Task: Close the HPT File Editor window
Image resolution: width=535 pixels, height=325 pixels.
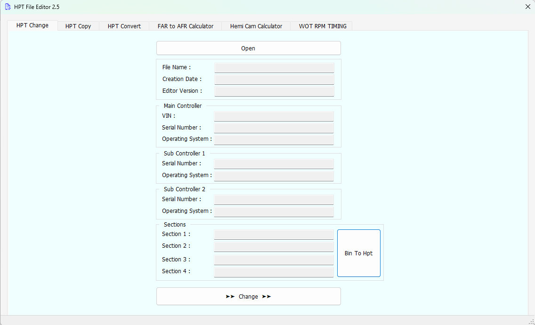Action: [x=527, y=7]
